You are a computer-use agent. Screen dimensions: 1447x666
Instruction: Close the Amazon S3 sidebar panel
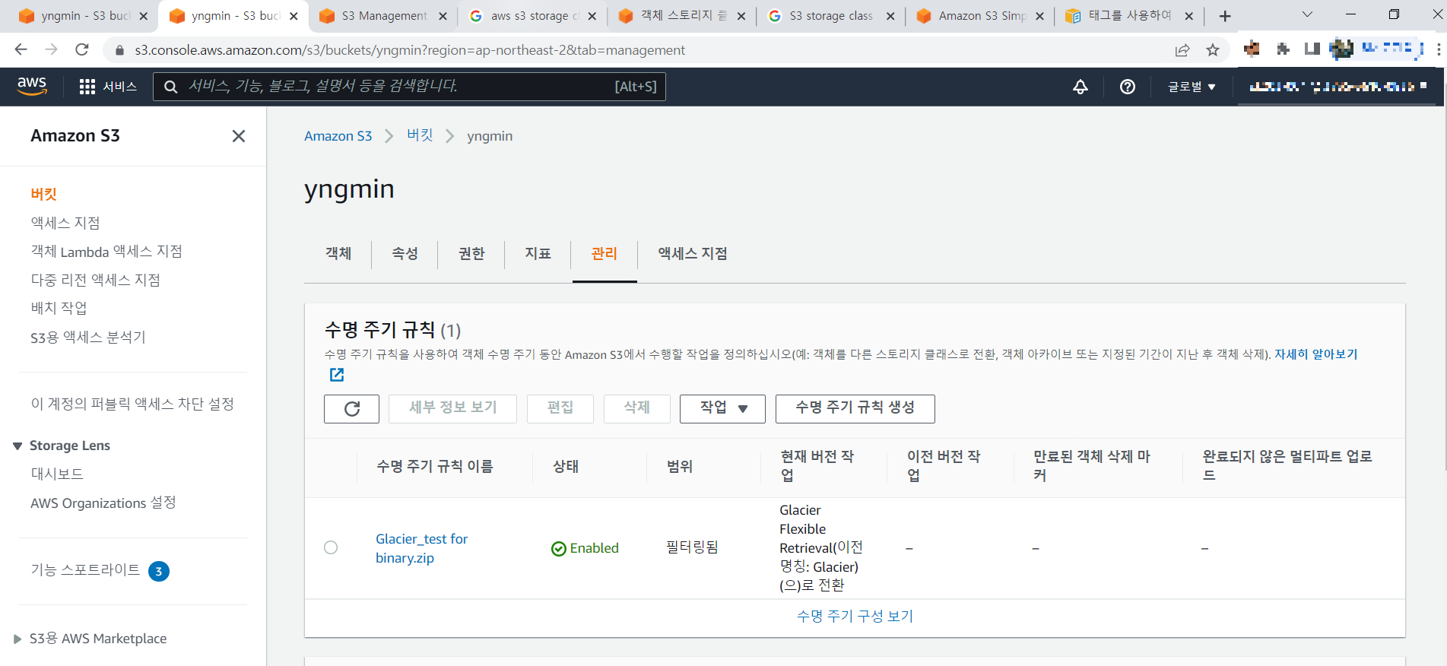[239, 136]
